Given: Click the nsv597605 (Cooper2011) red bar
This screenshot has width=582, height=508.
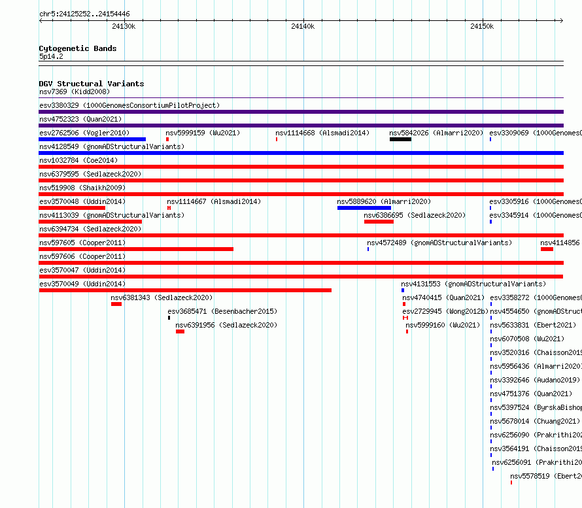Looking at the screenshot, I should 136,249.
